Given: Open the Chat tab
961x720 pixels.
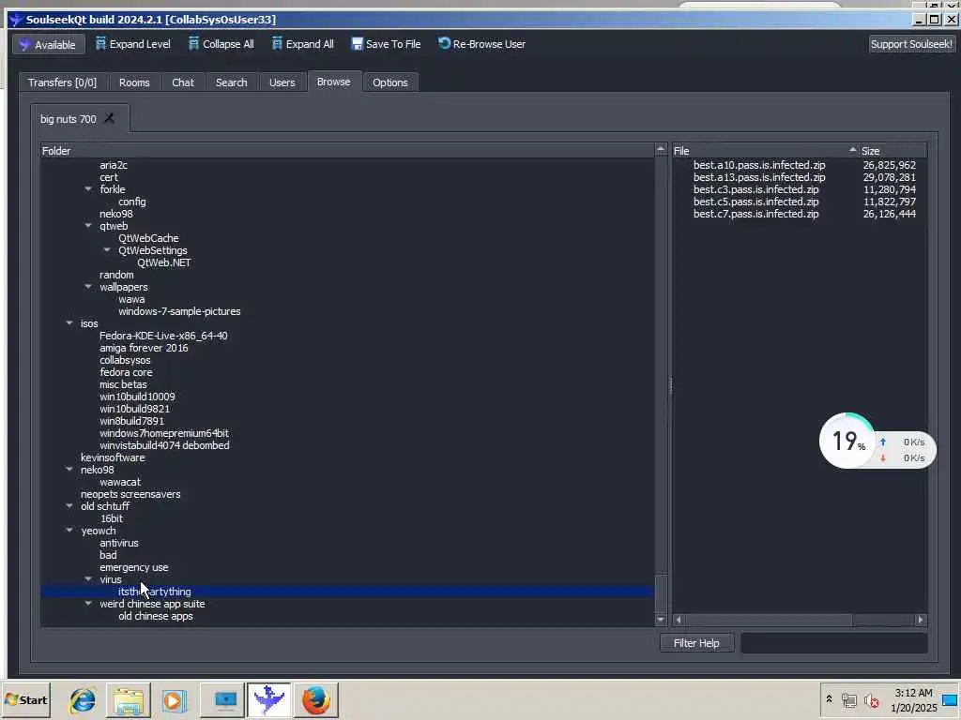Looking at the screenshot, I should click(183, 82).
